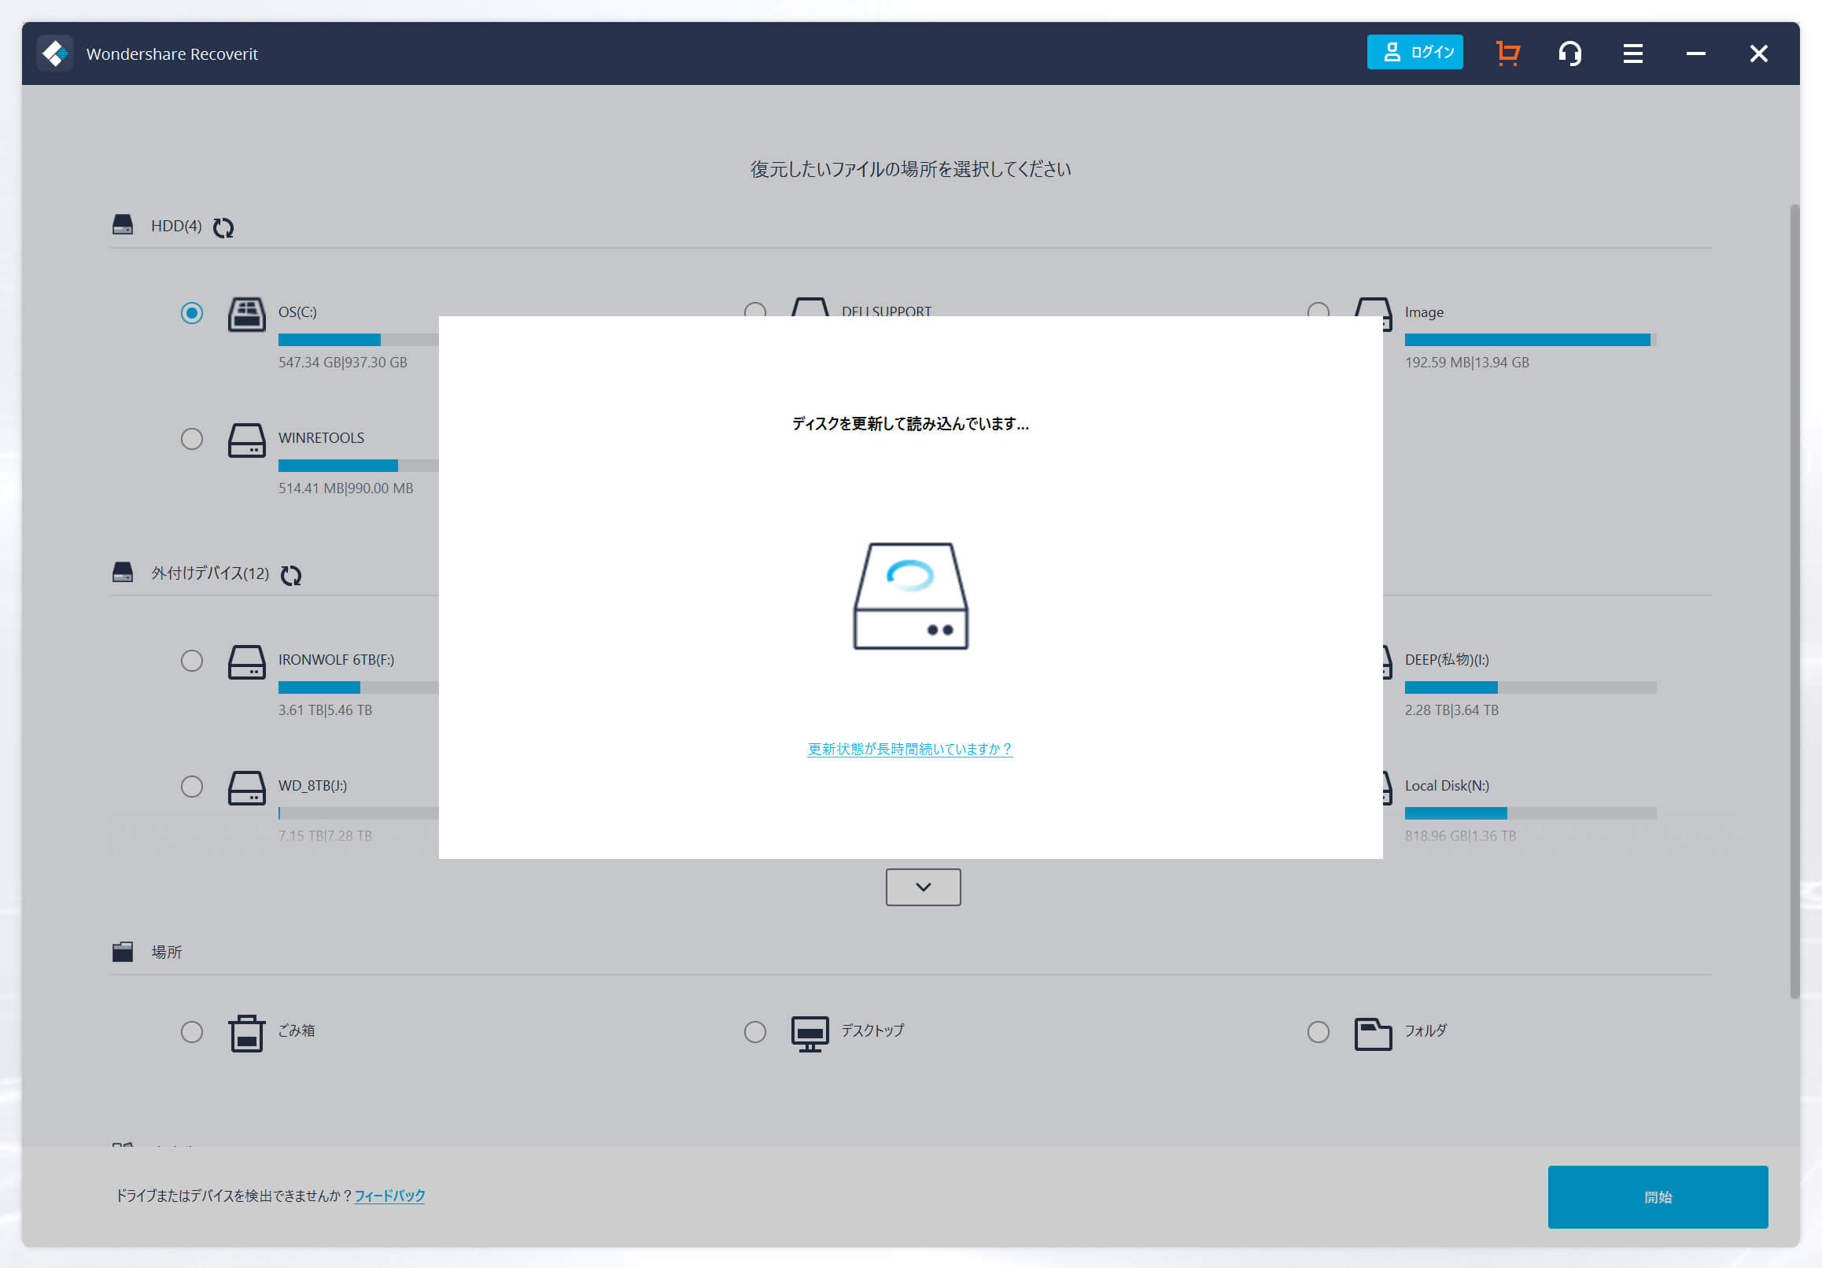1822x1268 pixels.
Task: Click the ごみ箱 recycle bin icon
Action: coord(247,1033)
